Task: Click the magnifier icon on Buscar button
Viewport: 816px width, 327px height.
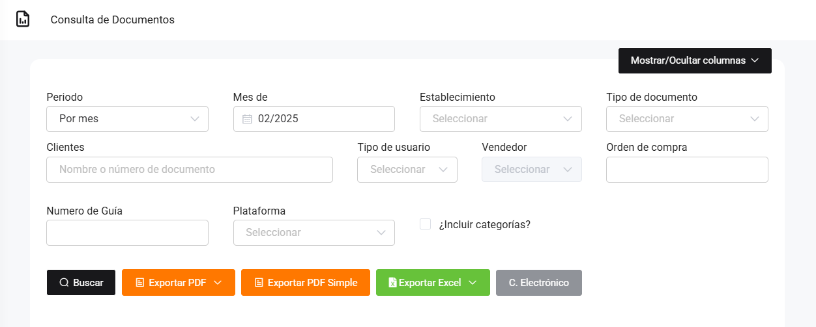Action: [x=64, y=283]
